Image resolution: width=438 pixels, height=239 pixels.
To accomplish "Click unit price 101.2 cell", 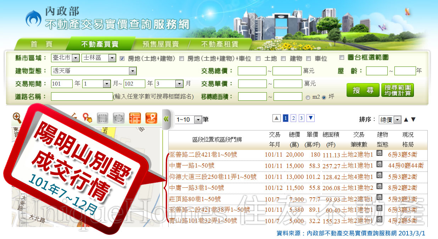I will point(313,177).
